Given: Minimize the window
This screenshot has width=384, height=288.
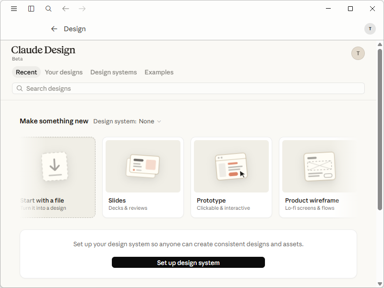Looking at the screenshot, I should [328, 9].
